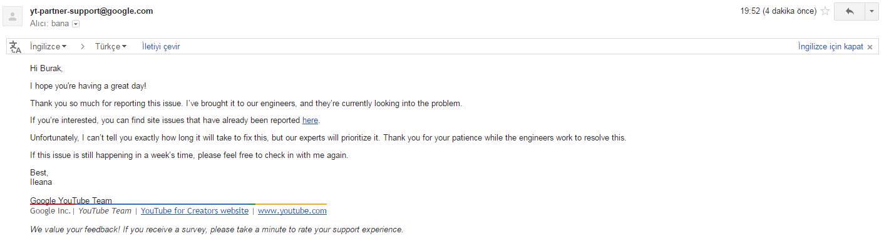Star this email from yt-partner-support

[825, 11]
